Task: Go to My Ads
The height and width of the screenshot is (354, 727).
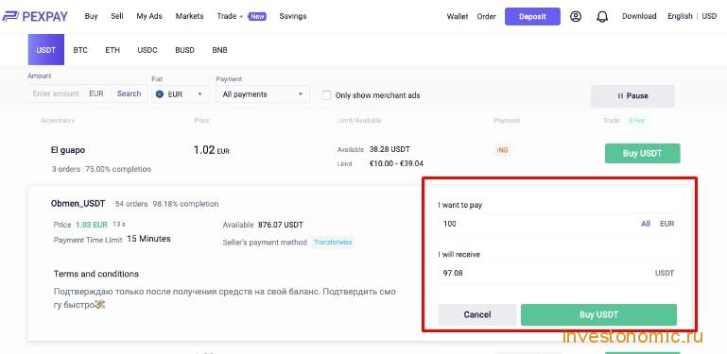Action: pyautogui.click(x=149, y=16)
